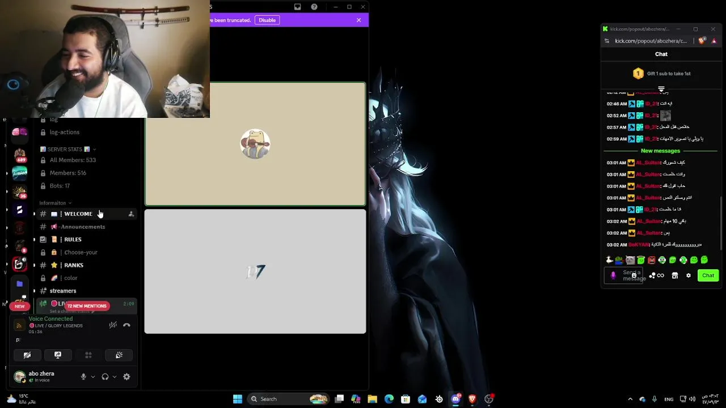Open the server icon with 689 badge

click(x=20, y=154)
